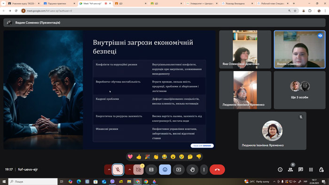Click the present screen icon

[179, 170]
